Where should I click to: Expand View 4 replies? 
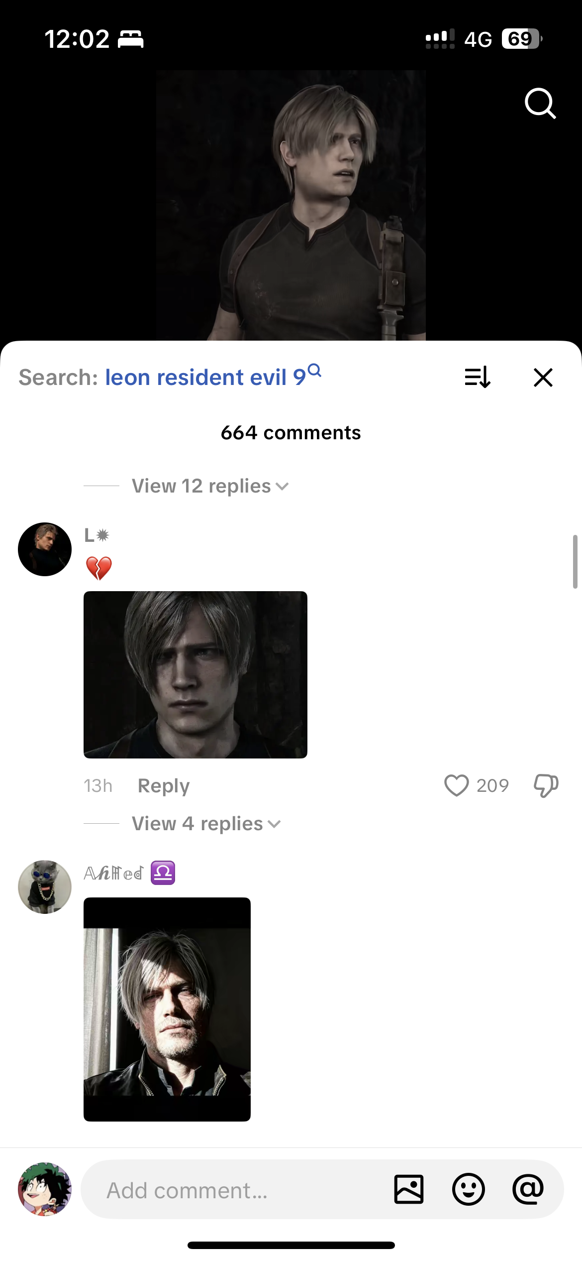click(206, 824)
